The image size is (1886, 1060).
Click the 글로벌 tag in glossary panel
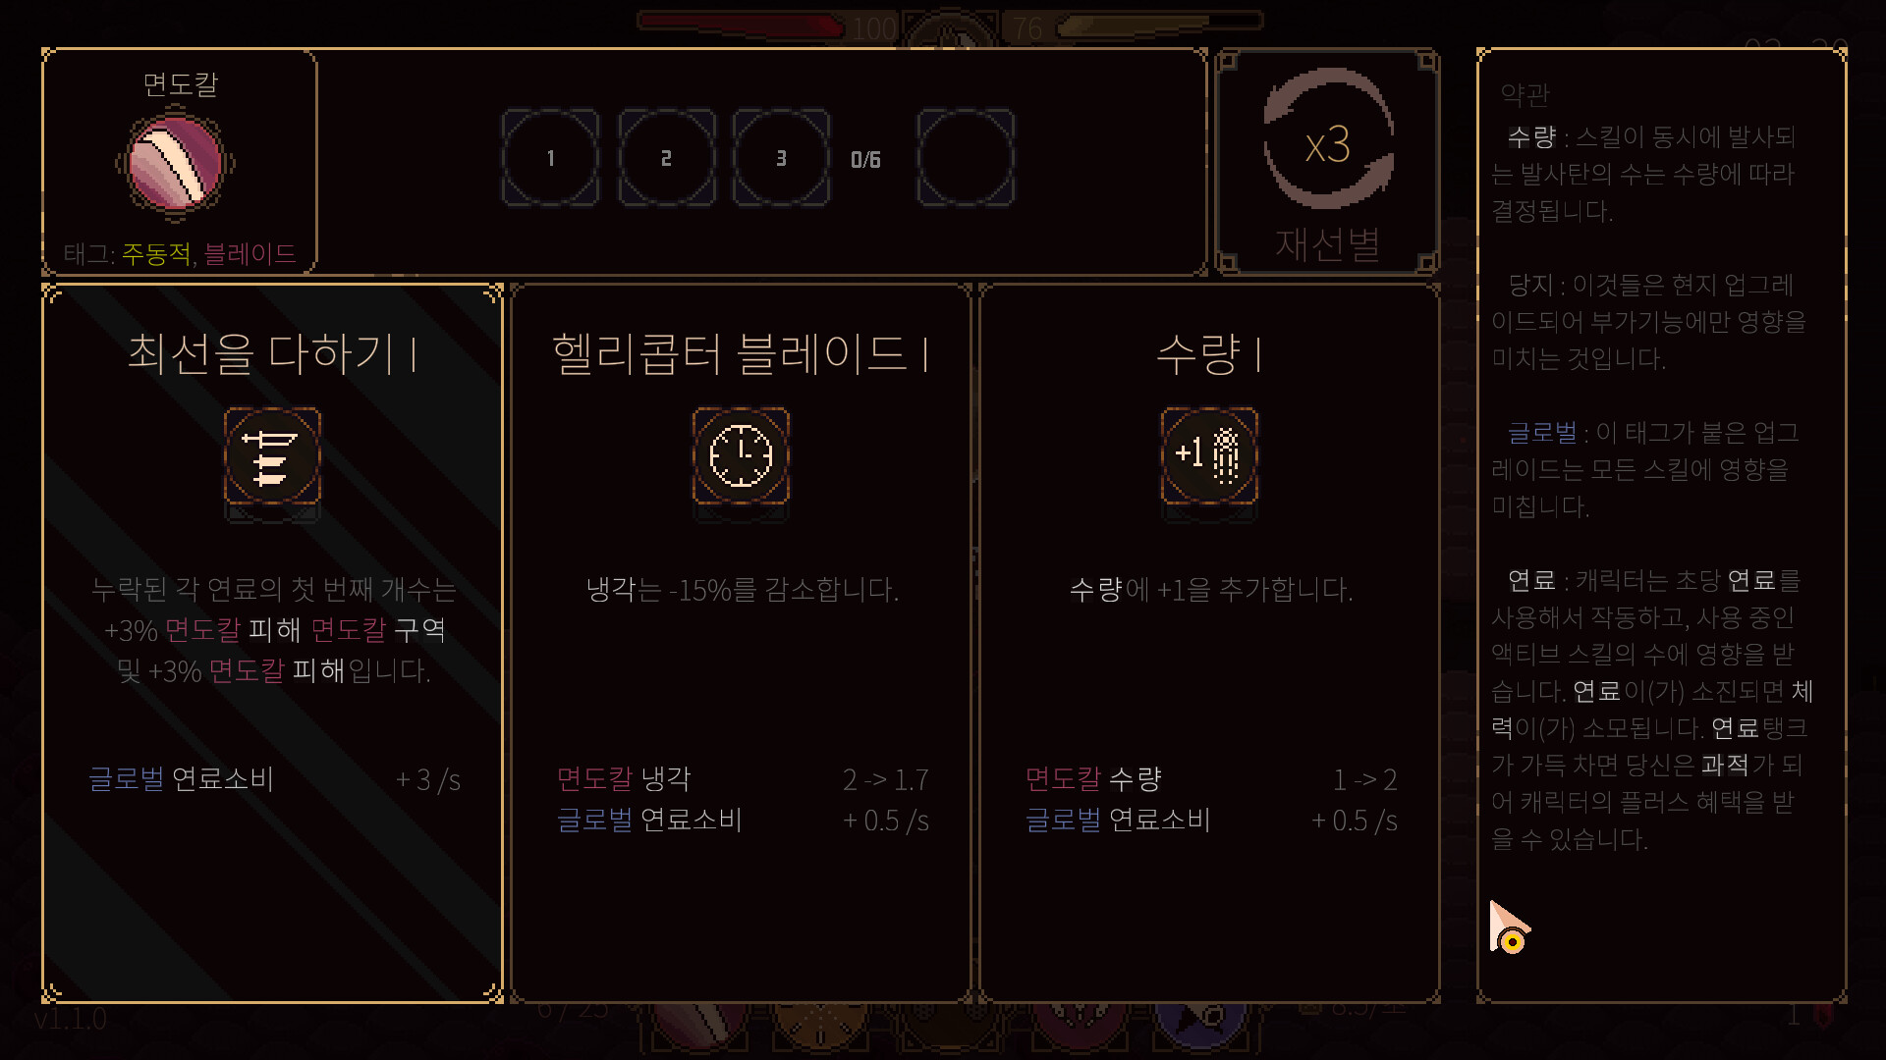click(1542, 433)
